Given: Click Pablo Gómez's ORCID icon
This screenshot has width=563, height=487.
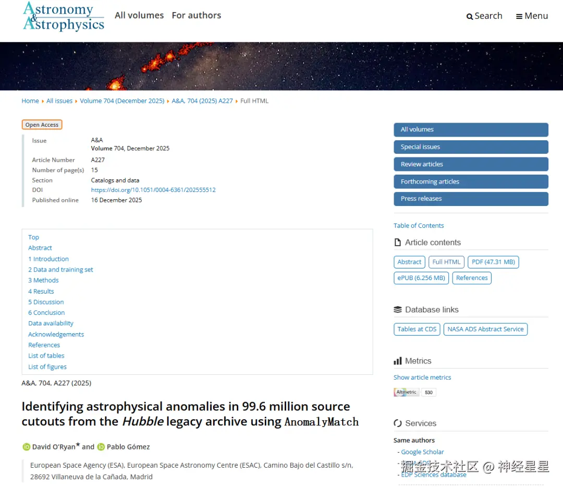Looking at the screenshot, I should [101, 447].
